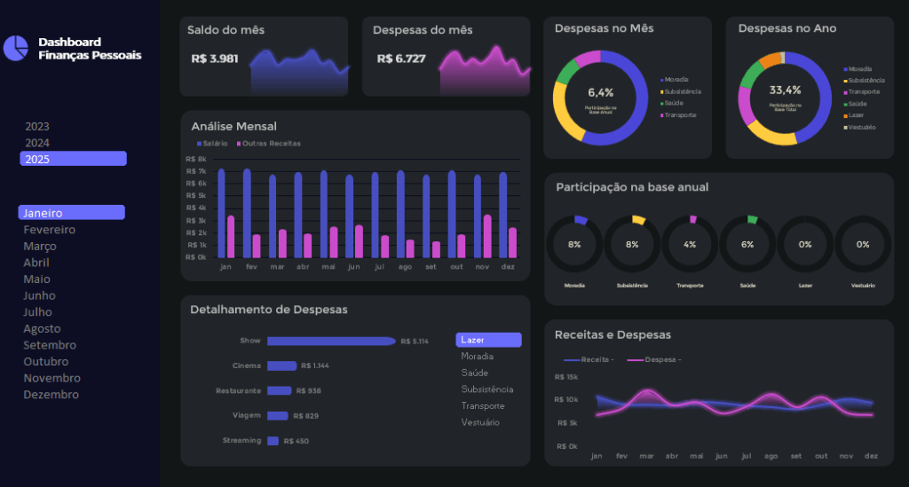Choose Junho in the month slicer
The width and height of the screenshot is (909, 487).
pos(39,295)
